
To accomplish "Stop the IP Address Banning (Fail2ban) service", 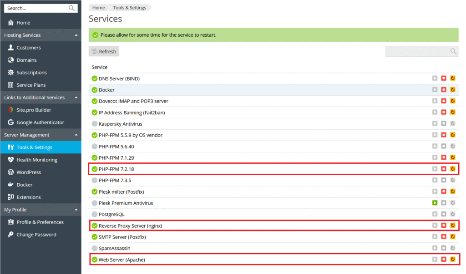I will (x=444, y=113).
